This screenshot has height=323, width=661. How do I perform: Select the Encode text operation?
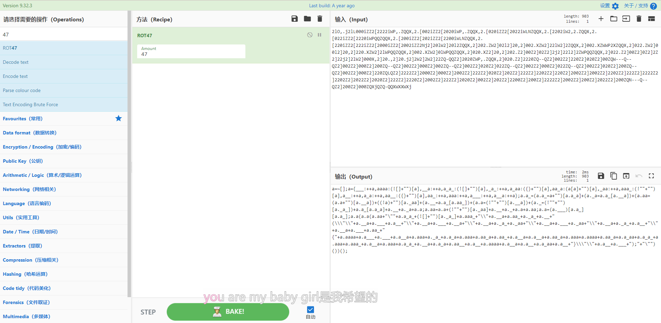(x=64, y=76)
